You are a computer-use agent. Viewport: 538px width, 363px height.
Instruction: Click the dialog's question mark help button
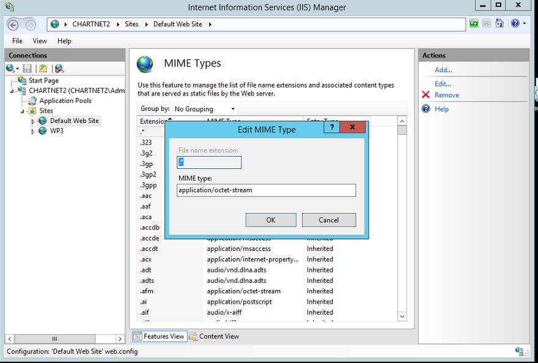[x=332, y=127]
